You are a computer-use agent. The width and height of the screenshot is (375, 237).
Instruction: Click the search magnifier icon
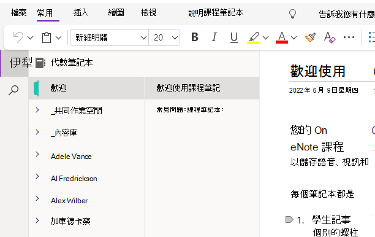(x=13, y=90)
